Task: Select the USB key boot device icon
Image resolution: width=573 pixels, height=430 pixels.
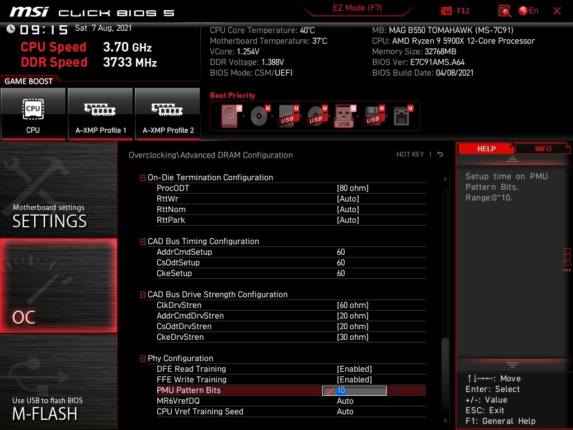Action: [x=345, y=116]
